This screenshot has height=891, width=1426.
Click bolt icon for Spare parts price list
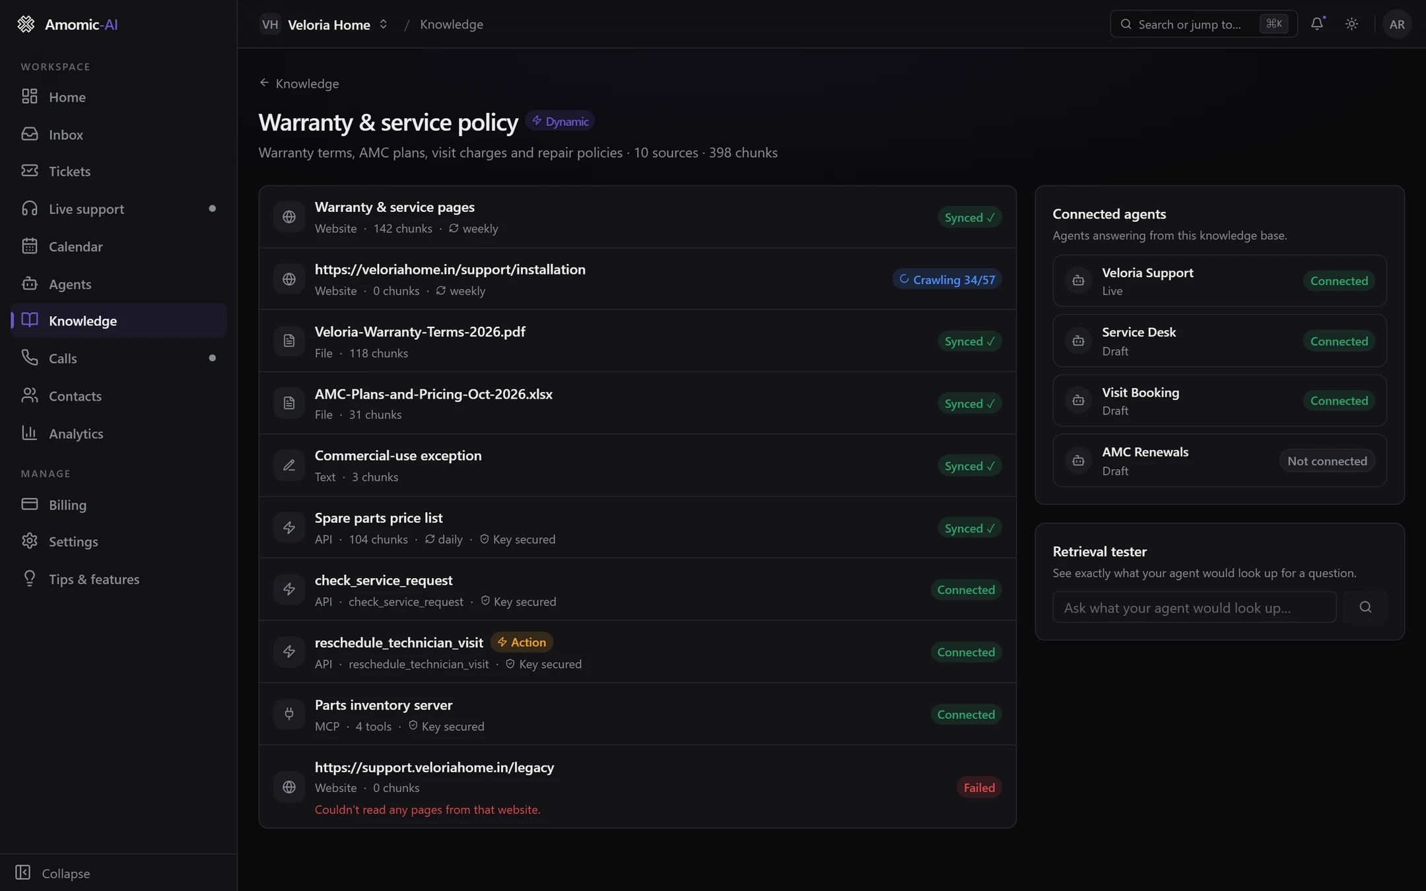[x=289, y=527]
